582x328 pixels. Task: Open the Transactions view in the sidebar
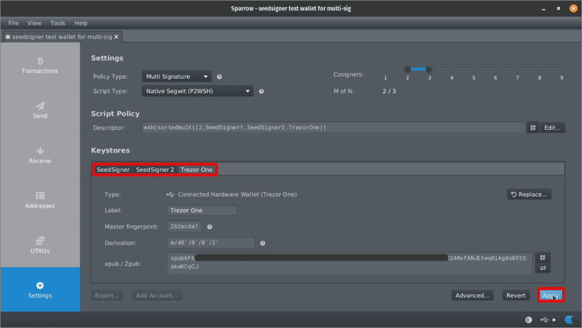[x=40, y=65]
